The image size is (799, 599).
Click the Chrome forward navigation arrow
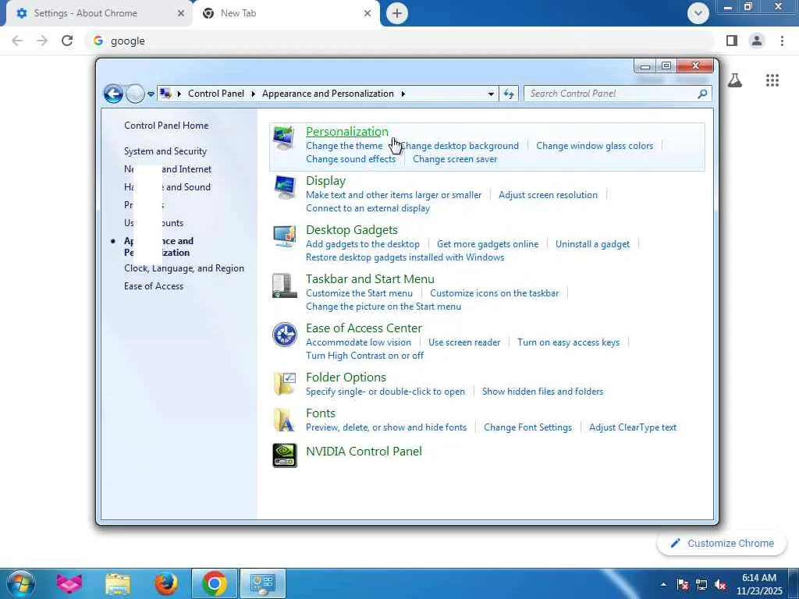pos(42,41)
